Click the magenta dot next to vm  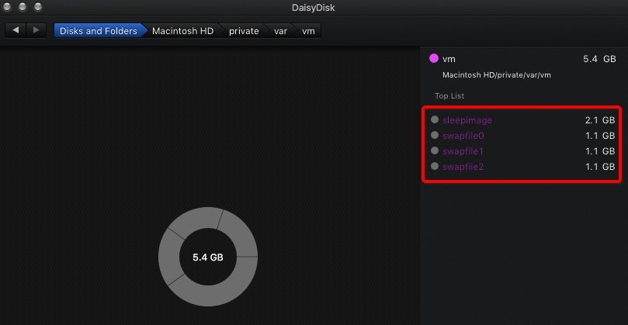[x=433, y=58]
